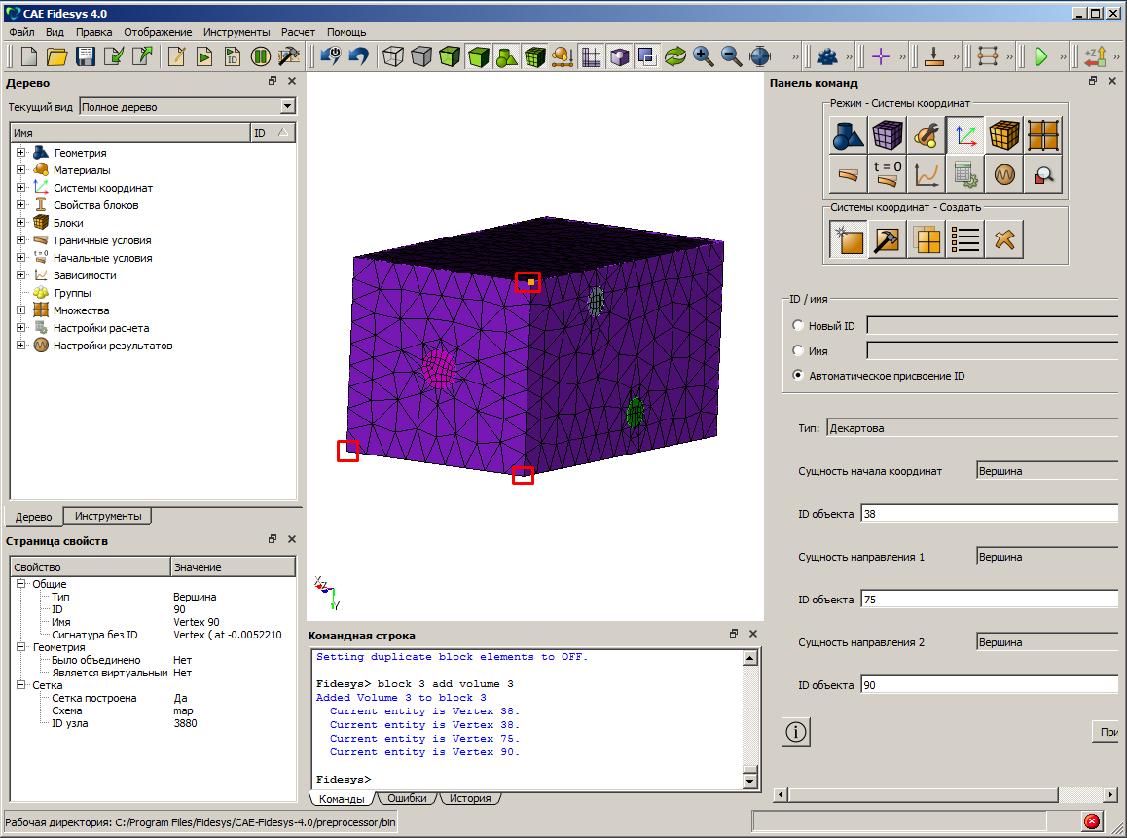The image size is (1127, 838).
Task: Click direction 2 ID field containing 90
Action: tap(990, 685)
